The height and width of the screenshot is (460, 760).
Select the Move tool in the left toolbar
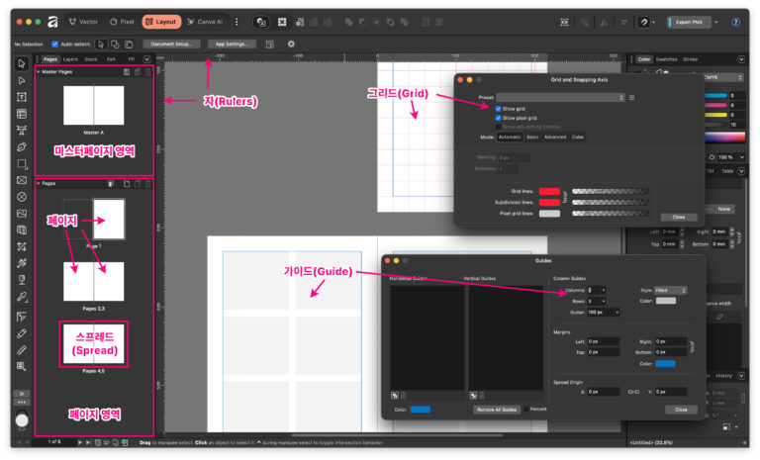22,63
